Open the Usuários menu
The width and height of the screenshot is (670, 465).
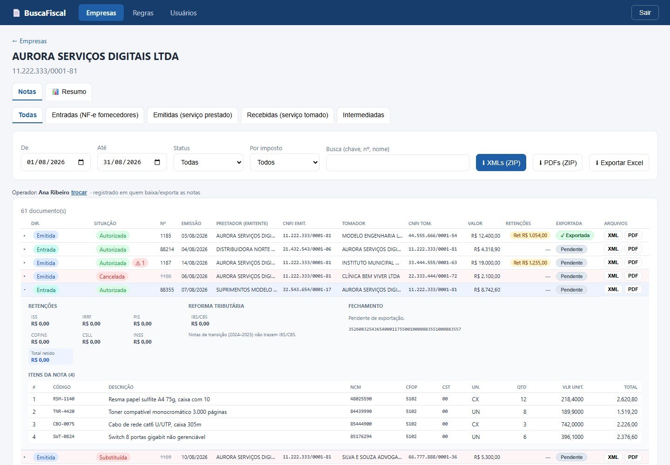click(183, 13)
